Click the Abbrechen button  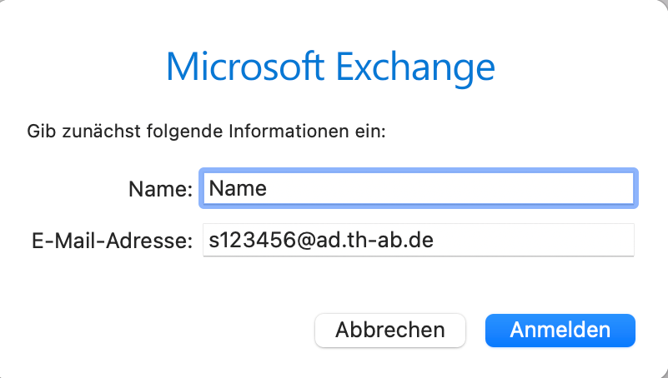coord(390,331)
